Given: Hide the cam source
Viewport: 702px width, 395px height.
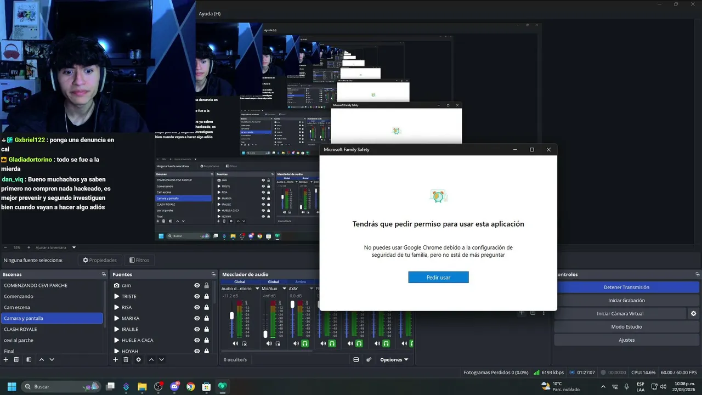Looking at the screenshot, I should point(197,285).
